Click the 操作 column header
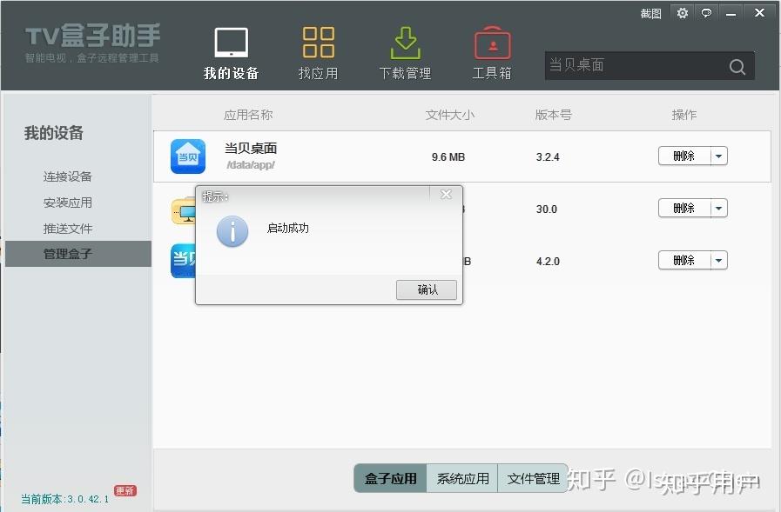The height and width of the screenshot is (512, 781). pyautogui.click(x=683, y=115)
